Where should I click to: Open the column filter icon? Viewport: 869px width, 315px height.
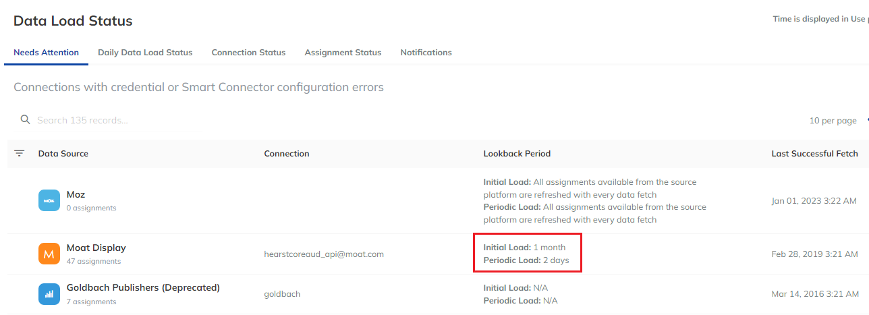pyautogui.click(x=20, y=154)
